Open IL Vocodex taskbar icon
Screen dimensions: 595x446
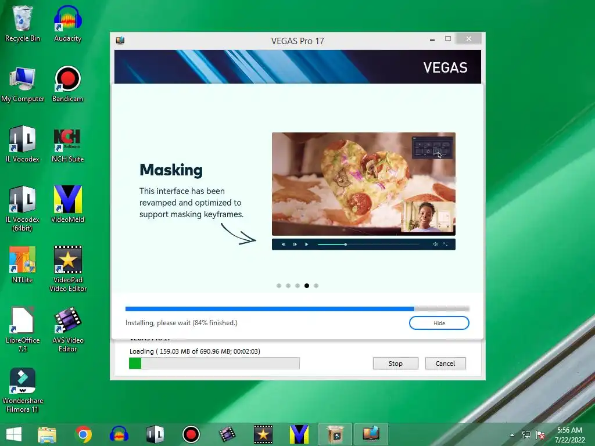click(x=155, y=434)
